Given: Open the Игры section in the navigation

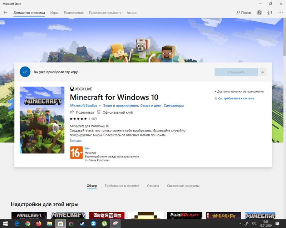Looking at the screenshot, I should (54, 12).
